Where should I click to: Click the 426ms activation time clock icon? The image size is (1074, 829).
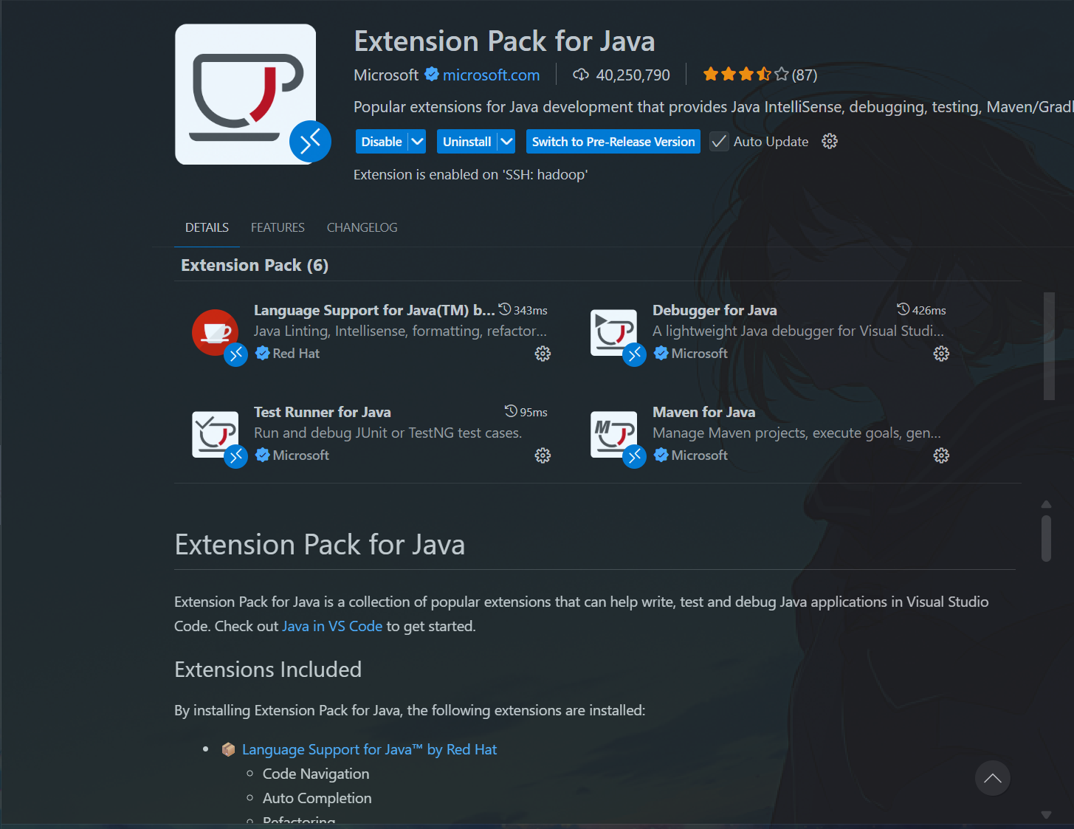pos(903,309)
